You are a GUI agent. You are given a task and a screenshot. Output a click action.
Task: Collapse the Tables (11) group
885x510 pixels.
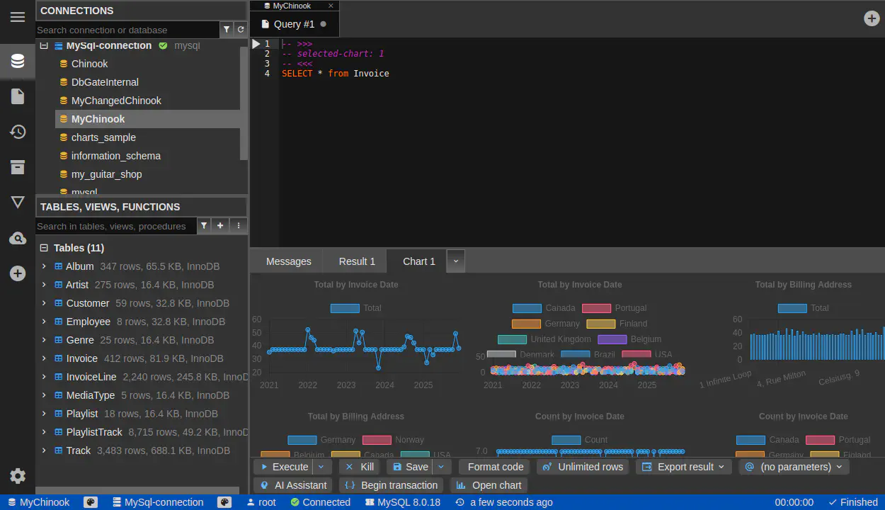tap(44, 248)
